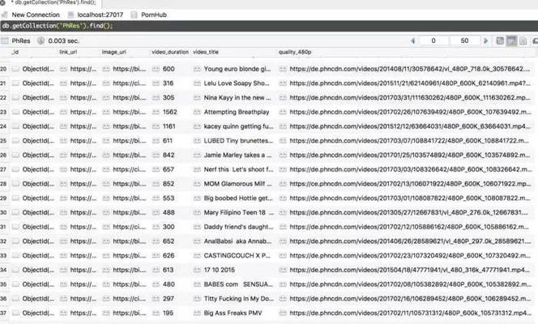The image size is (538, 324).
Task: Select the duration cell with value 1562
Action: click(x=170, y=113)
